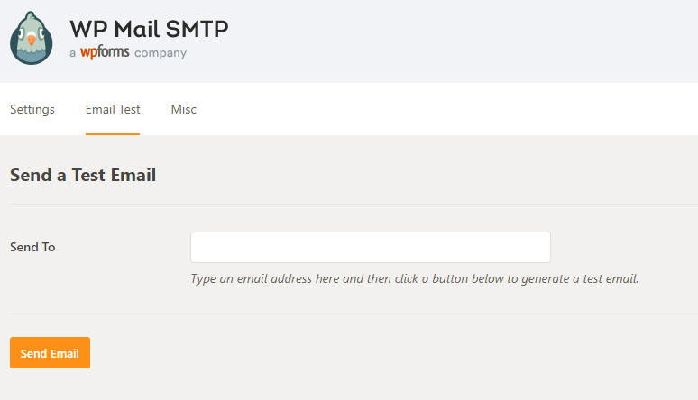Click the orange Send Email button
The image size is (698, 400).
point(50,353)
